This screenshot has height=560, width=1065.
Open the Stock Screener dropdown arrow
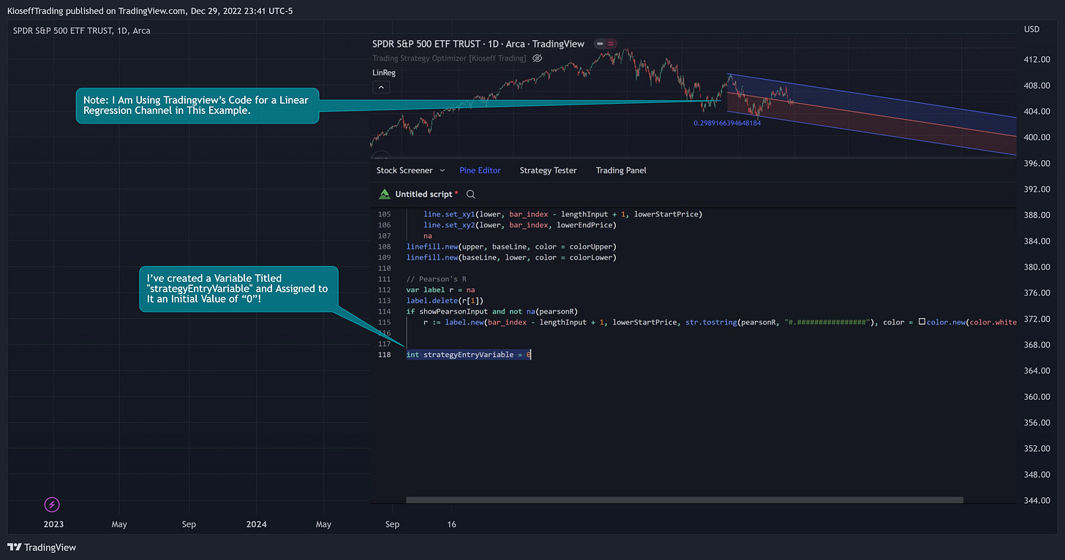pyautogui.click(x=442, y=170)
